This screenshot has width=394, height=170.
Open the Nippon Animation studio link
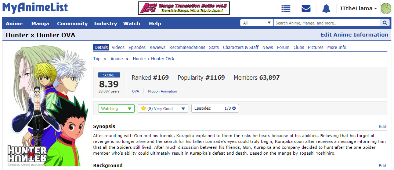[x=162, y=91]
